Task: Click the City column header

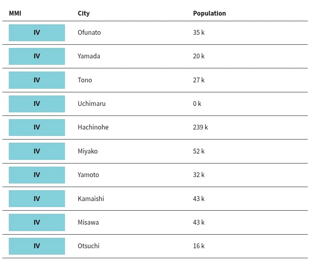Action: pos(83,13)
